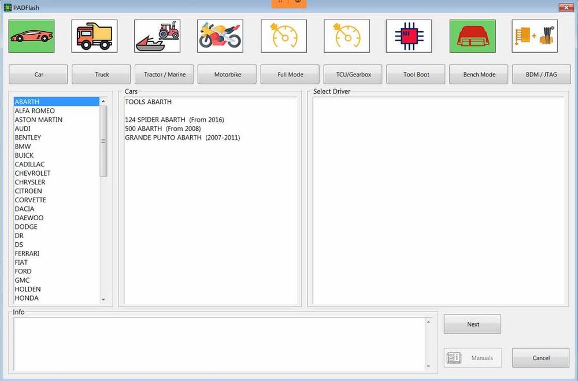The width and height of the screenshot is (578, 381).
Task: Select HONDA in the brand list
Action: [57, 298]
